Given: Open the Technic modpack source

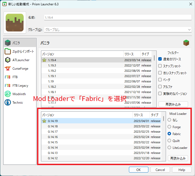Looking at the screenshot, I should (x=20, y=103).
